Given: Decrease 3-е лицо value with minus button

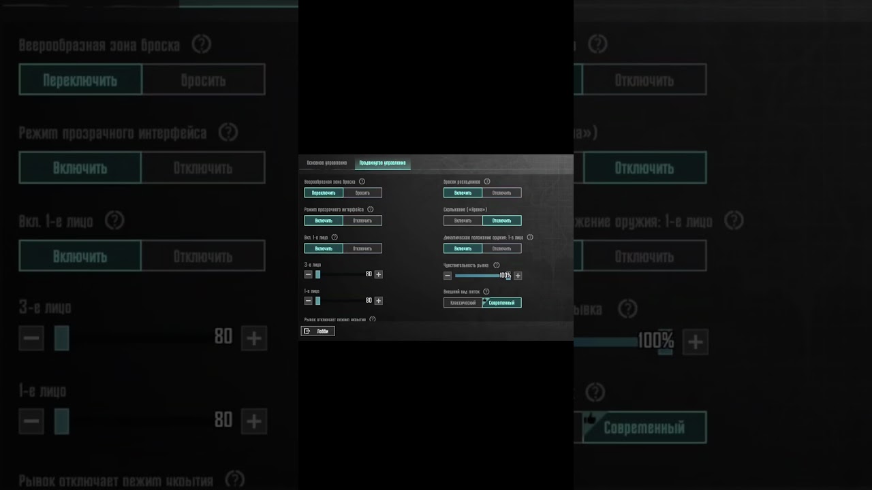Looking at the screenshot, I should click(x=308, y=274).
